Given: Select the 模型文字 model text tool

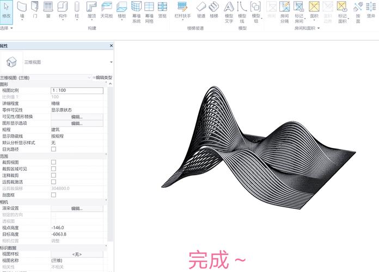Looking at the screenshot, I should (229, 10).
